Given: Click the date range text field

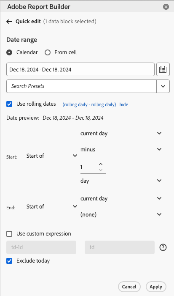Looking at the screenshot, I should (x=80, y=69).
